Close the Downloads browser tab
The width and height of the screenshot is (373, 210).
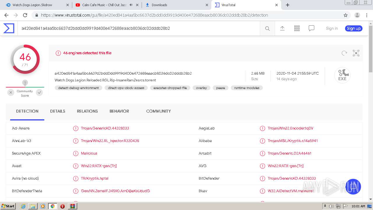pos(207,5)
